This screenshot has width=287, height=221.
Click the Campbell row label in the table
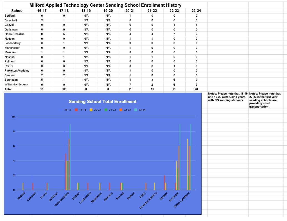(x=11, y=20)
